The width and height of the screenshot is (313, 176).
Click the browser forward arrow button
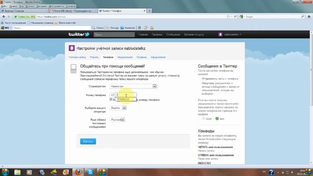click(9, 17)
